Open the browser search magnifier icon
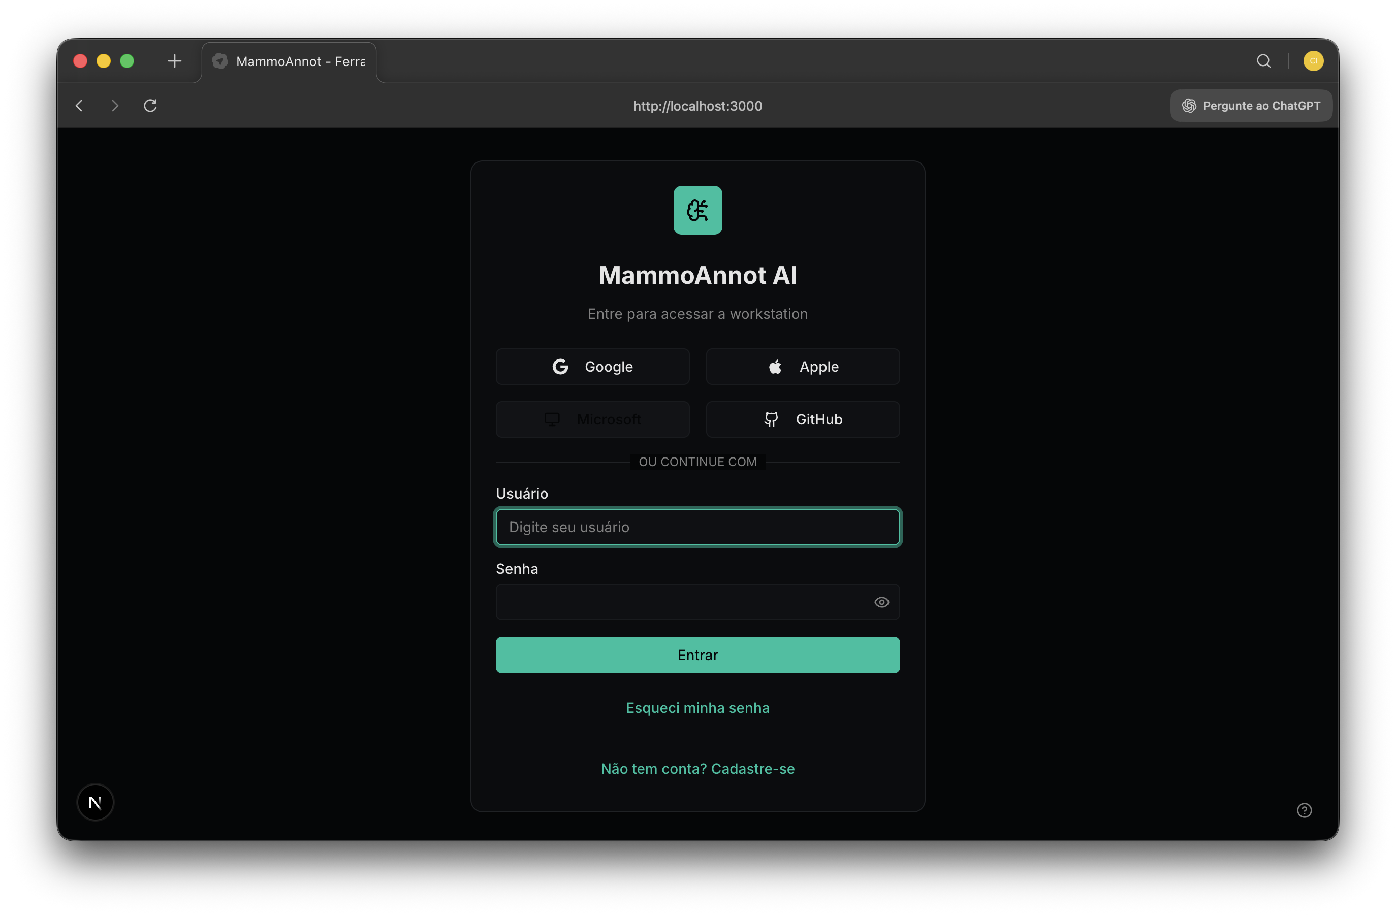The height and width of the screenshot is (916, 1396). point(1263,60)
